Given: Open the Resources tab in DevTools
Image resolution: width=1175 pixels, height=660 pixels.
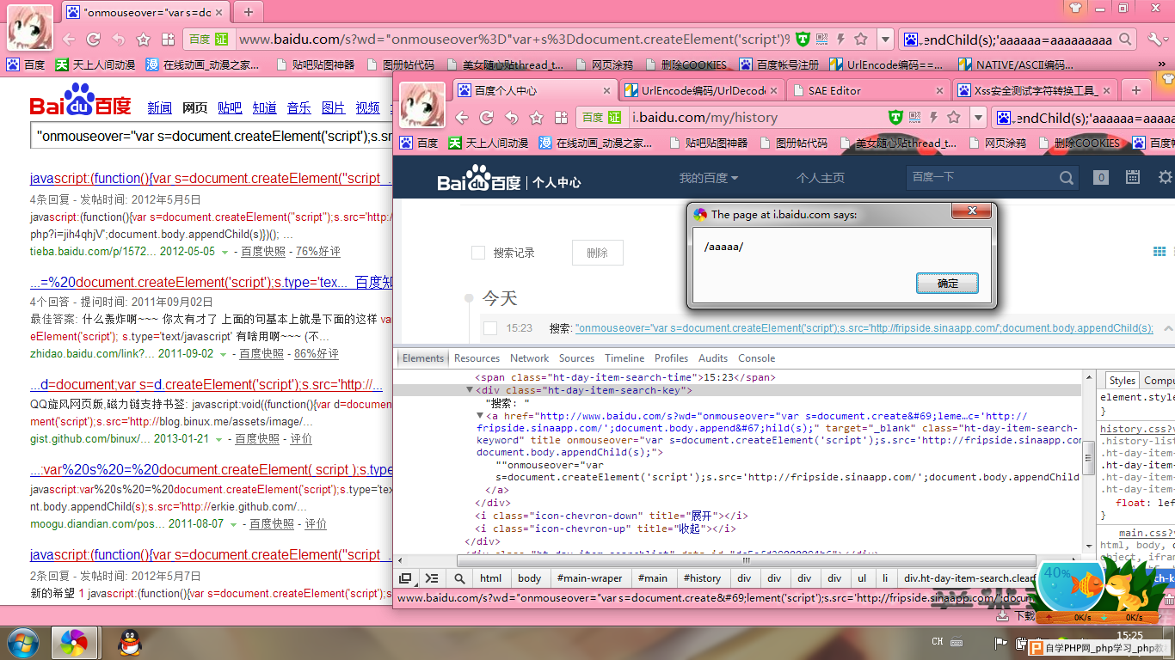Looking at the screenshot, I should (x=477, y=358).
